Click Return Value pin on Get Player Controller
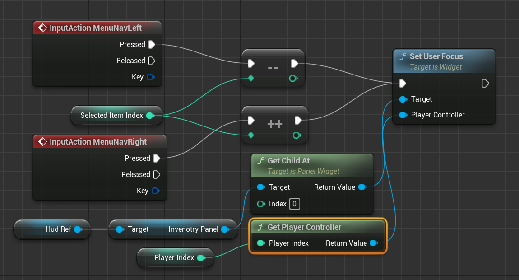Viewport: 519px width, 280px height. pyautogui.click(x=374, y=243)
